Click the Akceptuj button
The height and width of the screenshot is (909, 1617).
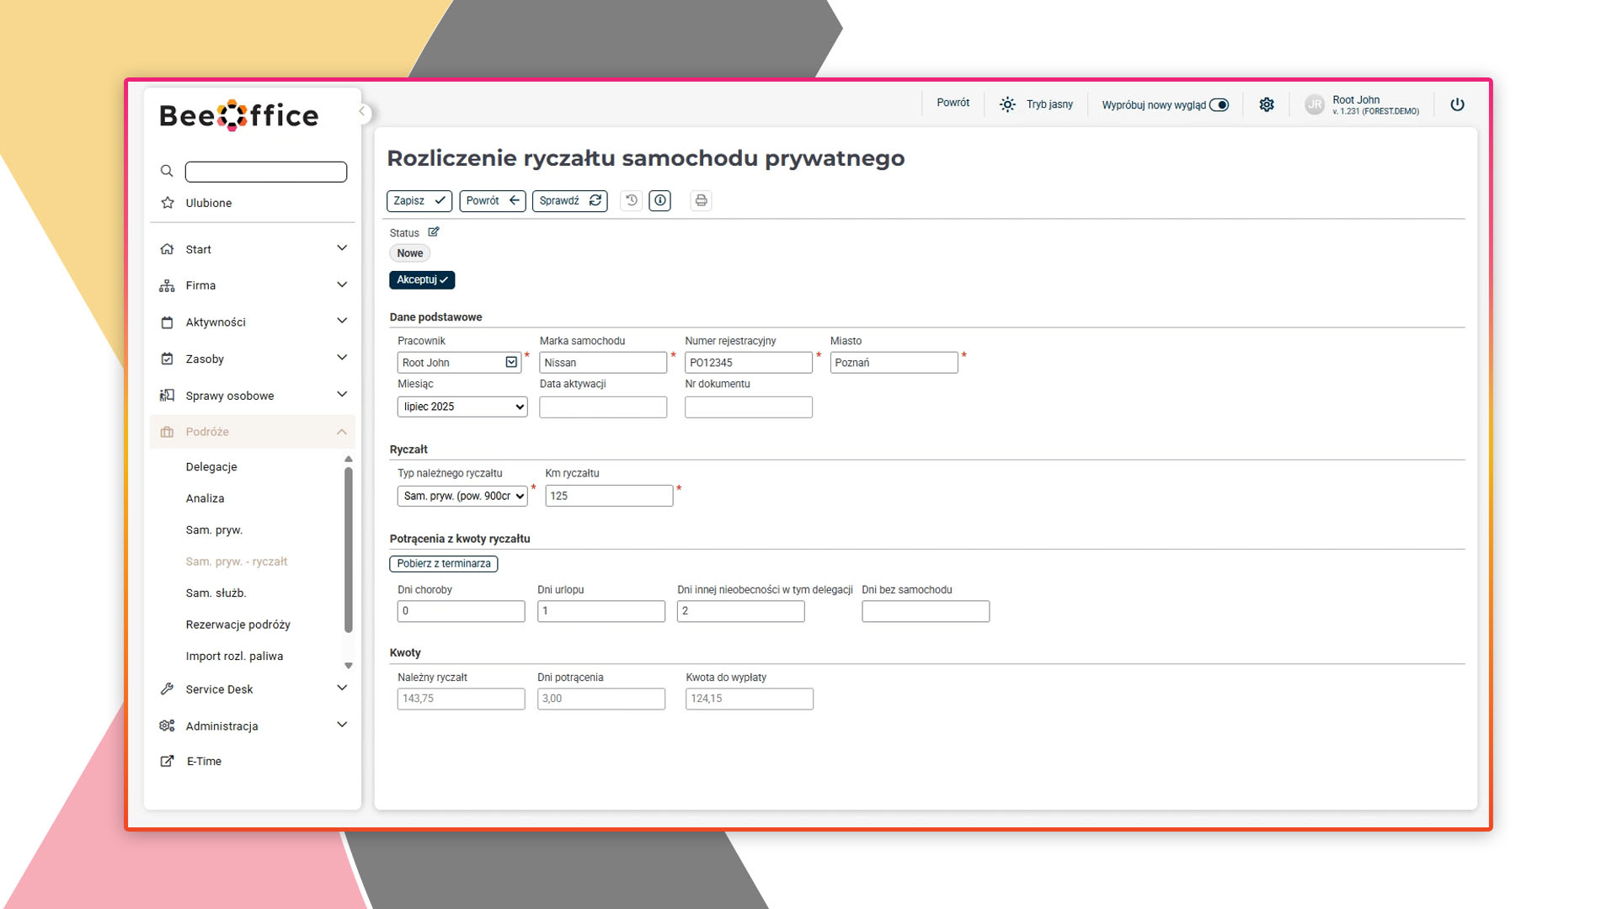click(422, 279)
